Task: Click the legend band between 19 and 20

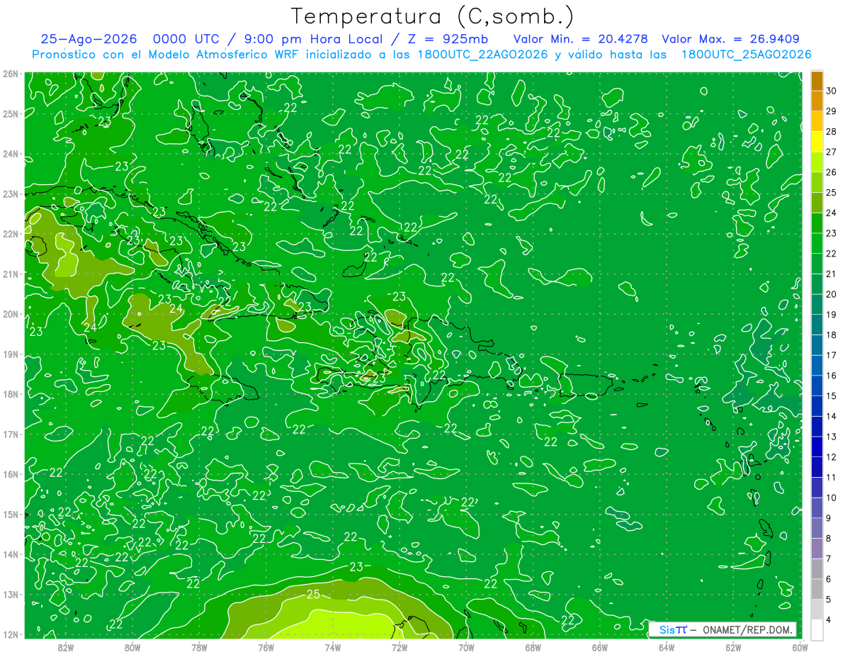Action: click(817, 305)
